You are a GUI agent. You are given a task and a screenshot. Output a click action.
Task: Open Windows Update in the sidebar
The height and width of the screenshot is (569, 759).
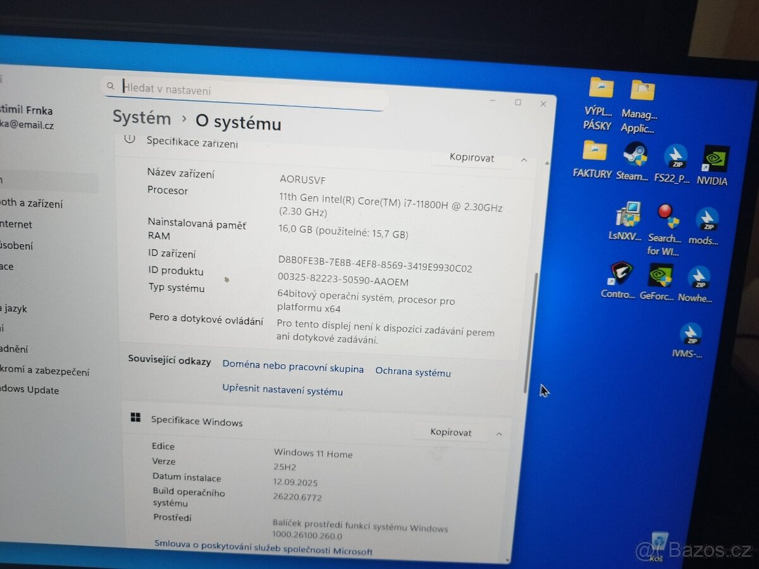[29, 390]
